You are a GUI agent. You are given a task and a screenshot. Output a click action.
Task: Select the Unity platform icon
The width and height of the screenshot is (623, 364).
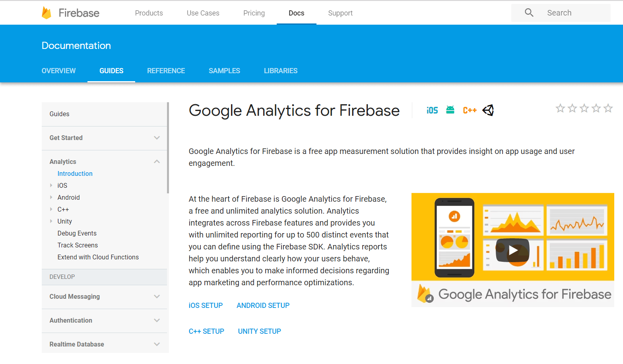tap(488, 110)
